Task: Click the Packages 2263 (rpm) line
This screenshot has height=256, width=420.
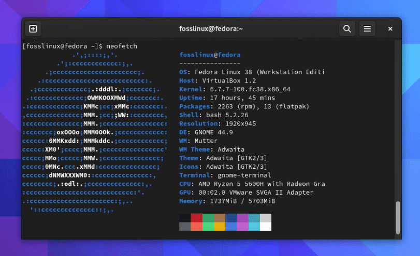Action: click(244, 106)
